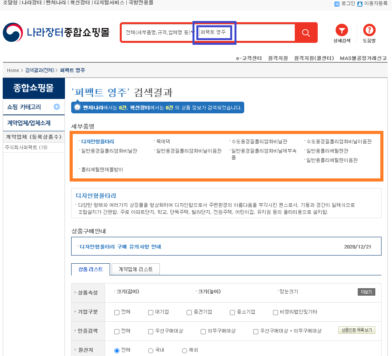Viewport: 392px width, 356px height.
Task: Click 일반용폴리에틸렌이음관 link
Action: click(x=332, y=160)
